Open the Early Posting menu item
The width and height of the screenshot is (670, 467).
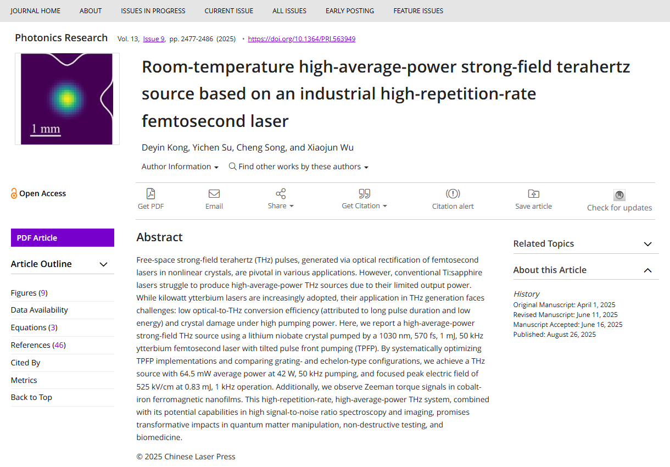coord(349,10)
